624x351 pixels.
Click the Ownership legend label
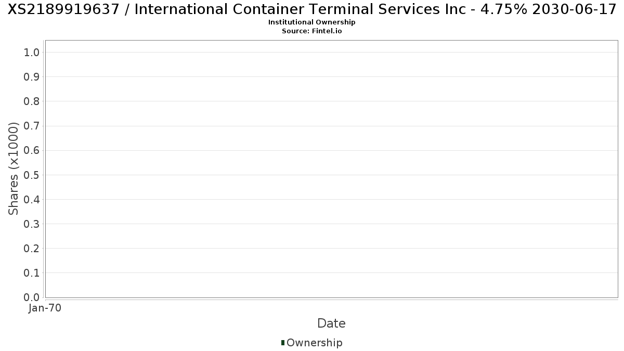tap(315, 343)
